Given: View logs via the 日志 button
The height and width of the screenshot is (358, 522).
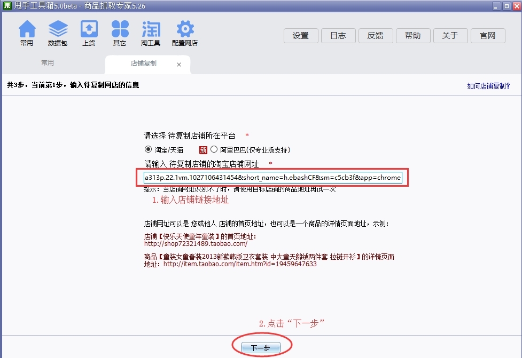Looking at the screenshot, I should (x=338, y=36).
